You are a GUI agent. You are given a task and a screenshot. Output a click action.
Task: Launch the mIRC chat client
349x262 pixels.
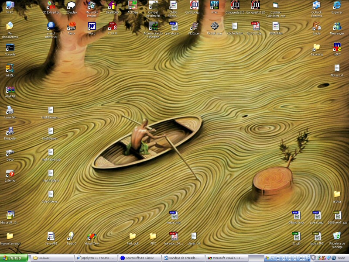point(336,47)
